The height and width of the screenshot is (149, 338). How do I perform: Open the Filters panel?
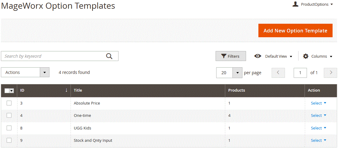231,56
